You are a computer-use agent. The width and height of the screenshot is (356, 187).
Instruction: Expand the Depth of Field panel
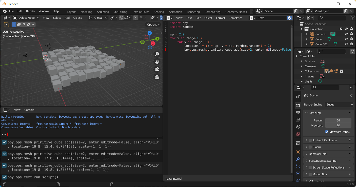317,154
